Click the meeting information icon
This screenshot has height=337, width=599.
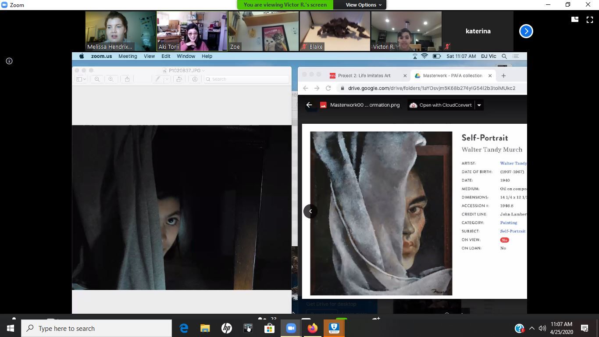coord(9,61)
